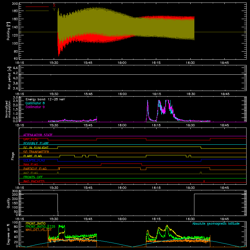
Task: Click the olive legend line sample for Y
Action: point(37,11)
